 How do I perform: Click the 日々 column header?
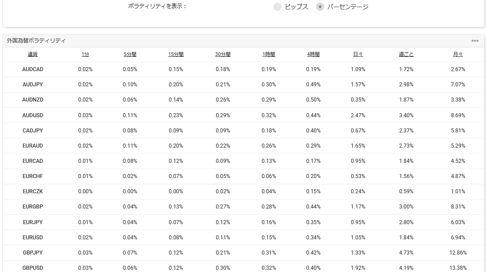[358, 54]
